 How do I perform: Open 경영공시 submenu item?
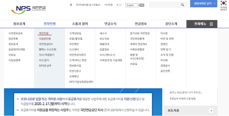click(x=165, y=66)
